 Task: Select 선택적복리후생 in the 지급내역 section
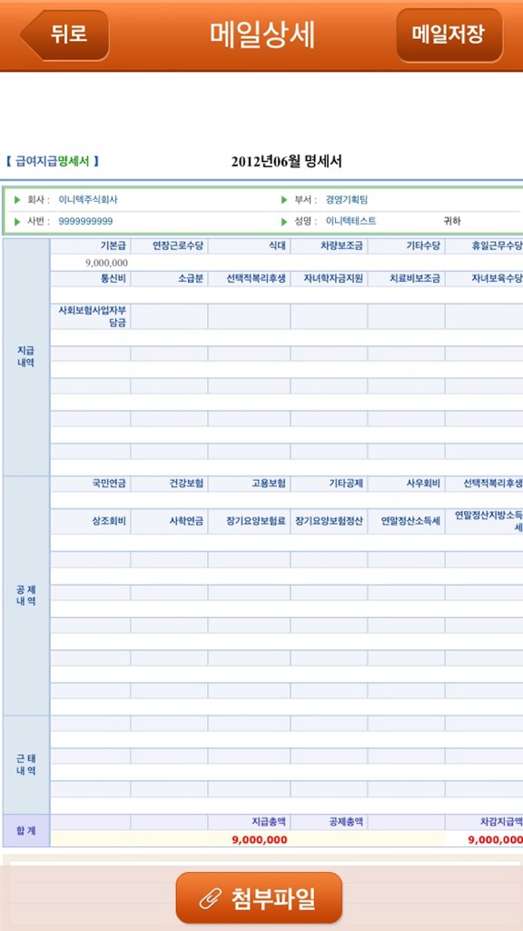coord(249,278)
